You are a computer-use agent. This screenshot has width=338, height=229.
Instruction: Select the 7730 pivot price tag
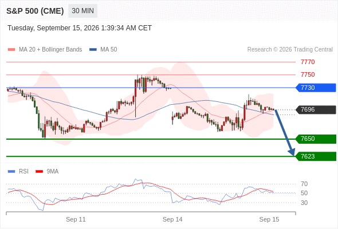pyautogui.click(x=316, y=88)
